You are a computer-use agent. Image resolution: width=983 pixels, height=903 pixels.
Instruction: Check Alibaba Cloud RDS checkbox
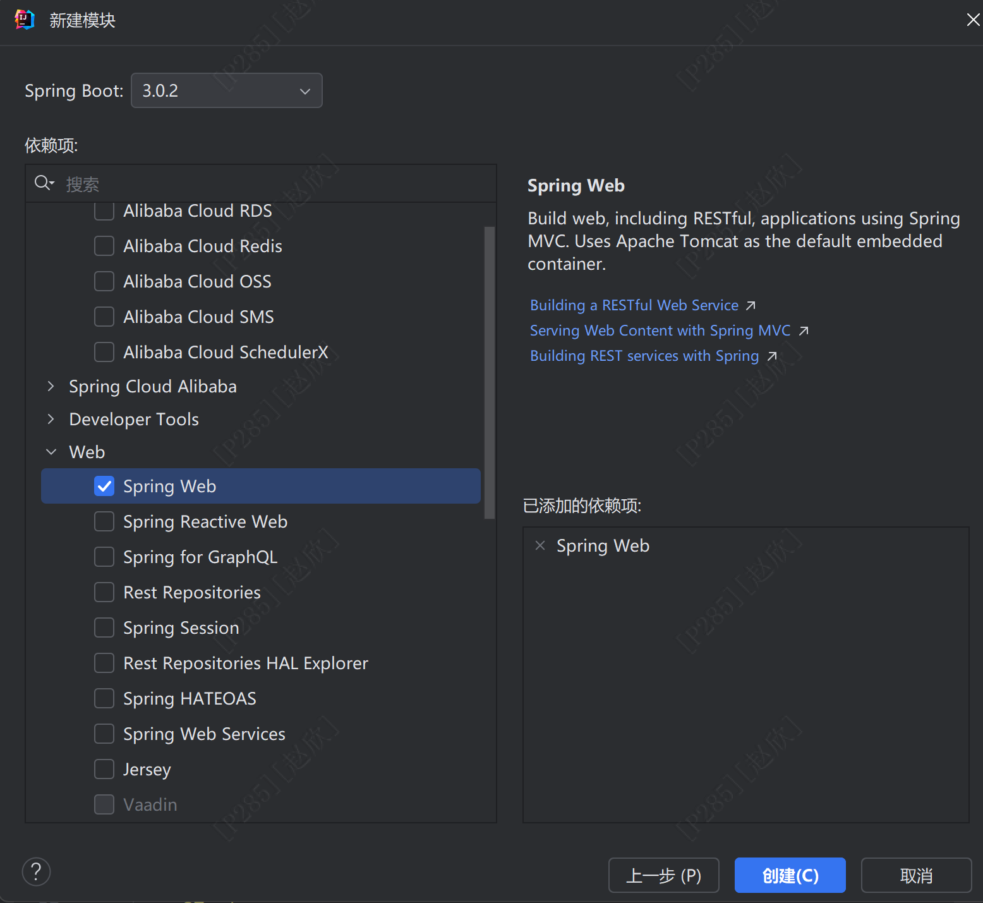104,210
